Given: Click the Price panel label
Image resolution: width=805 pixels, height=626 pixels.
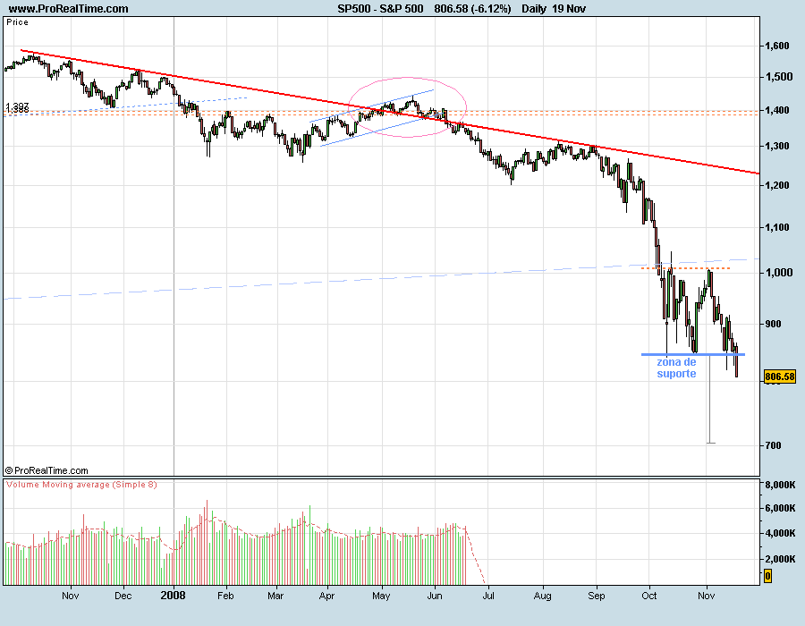Looking at the screenshot, I should (x=18, y=22).
